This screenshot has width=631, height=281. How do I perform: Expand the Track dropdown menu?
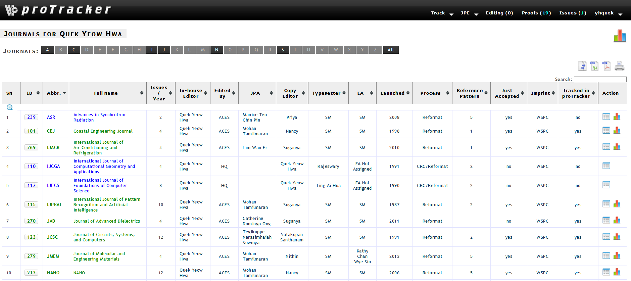point(442,13)
